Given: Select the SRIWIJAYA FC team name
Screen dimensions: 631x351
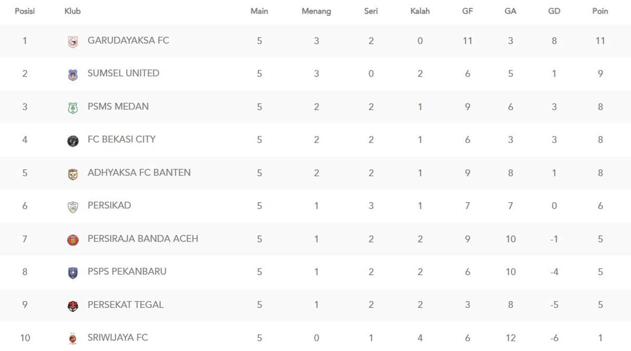Looking at the screenshot, I should (118, 337).
